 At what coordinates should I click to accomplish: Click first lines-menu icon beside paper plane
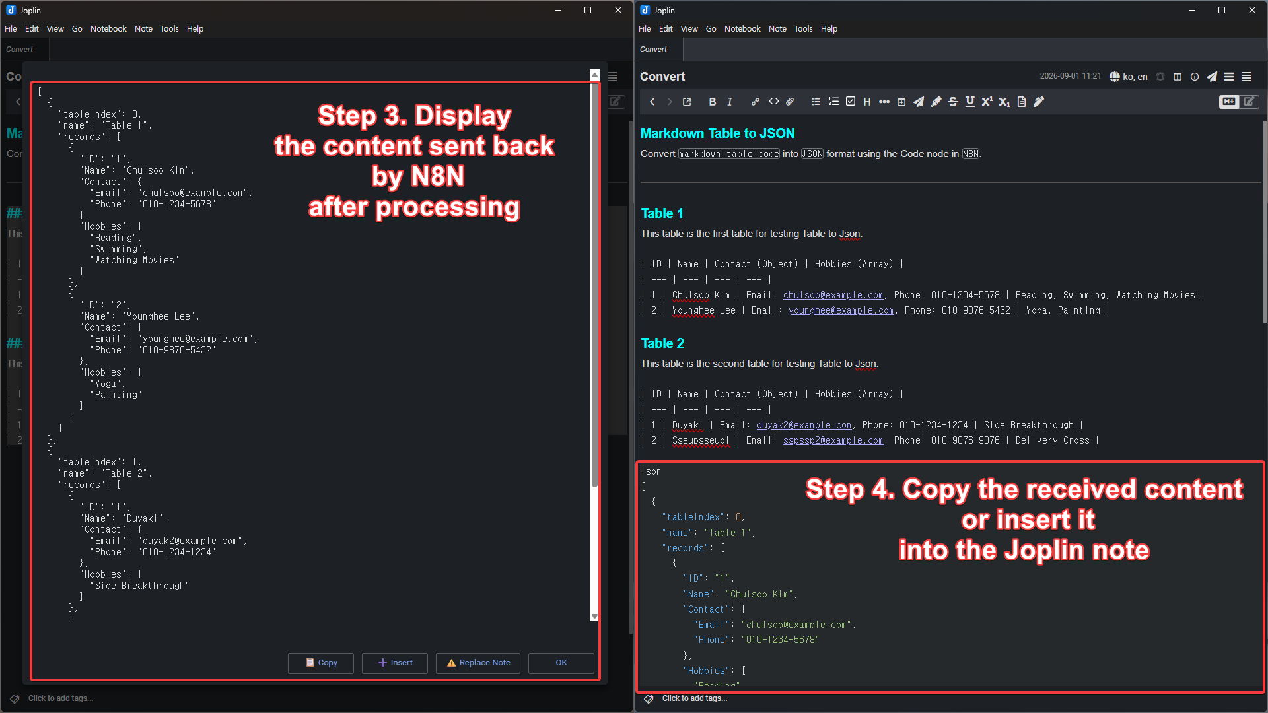[x=1229, y=77]
